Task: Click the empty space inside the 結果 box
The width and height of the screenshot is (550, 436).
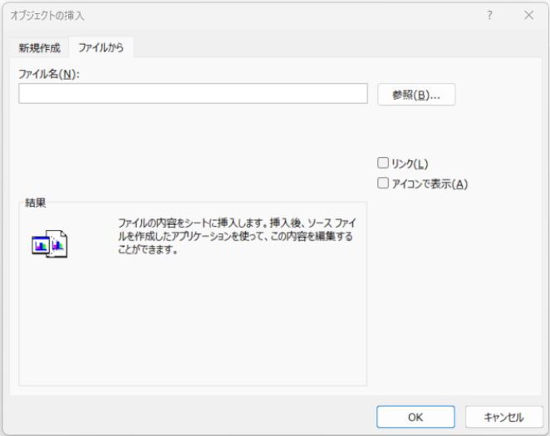Action: (191, 332)
